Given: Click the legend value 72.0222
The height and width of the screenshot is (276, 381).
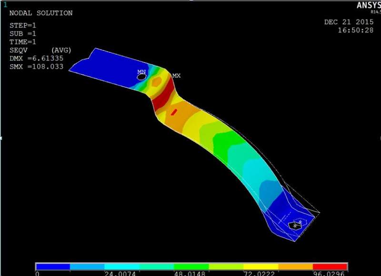Looking at the screenshot, I should [259, 274].
